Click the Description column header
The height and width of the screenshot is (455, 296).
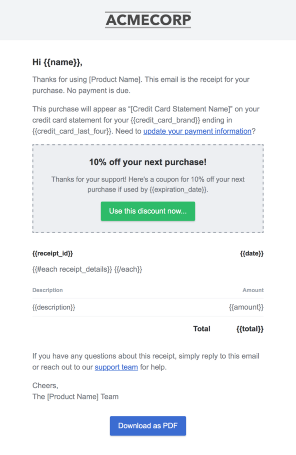tap(48, 290)
